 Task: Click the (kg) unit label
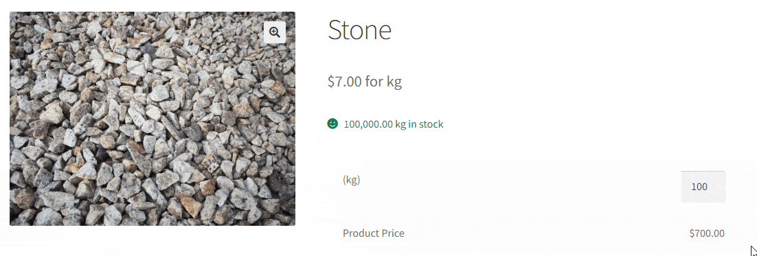point(352,180)
